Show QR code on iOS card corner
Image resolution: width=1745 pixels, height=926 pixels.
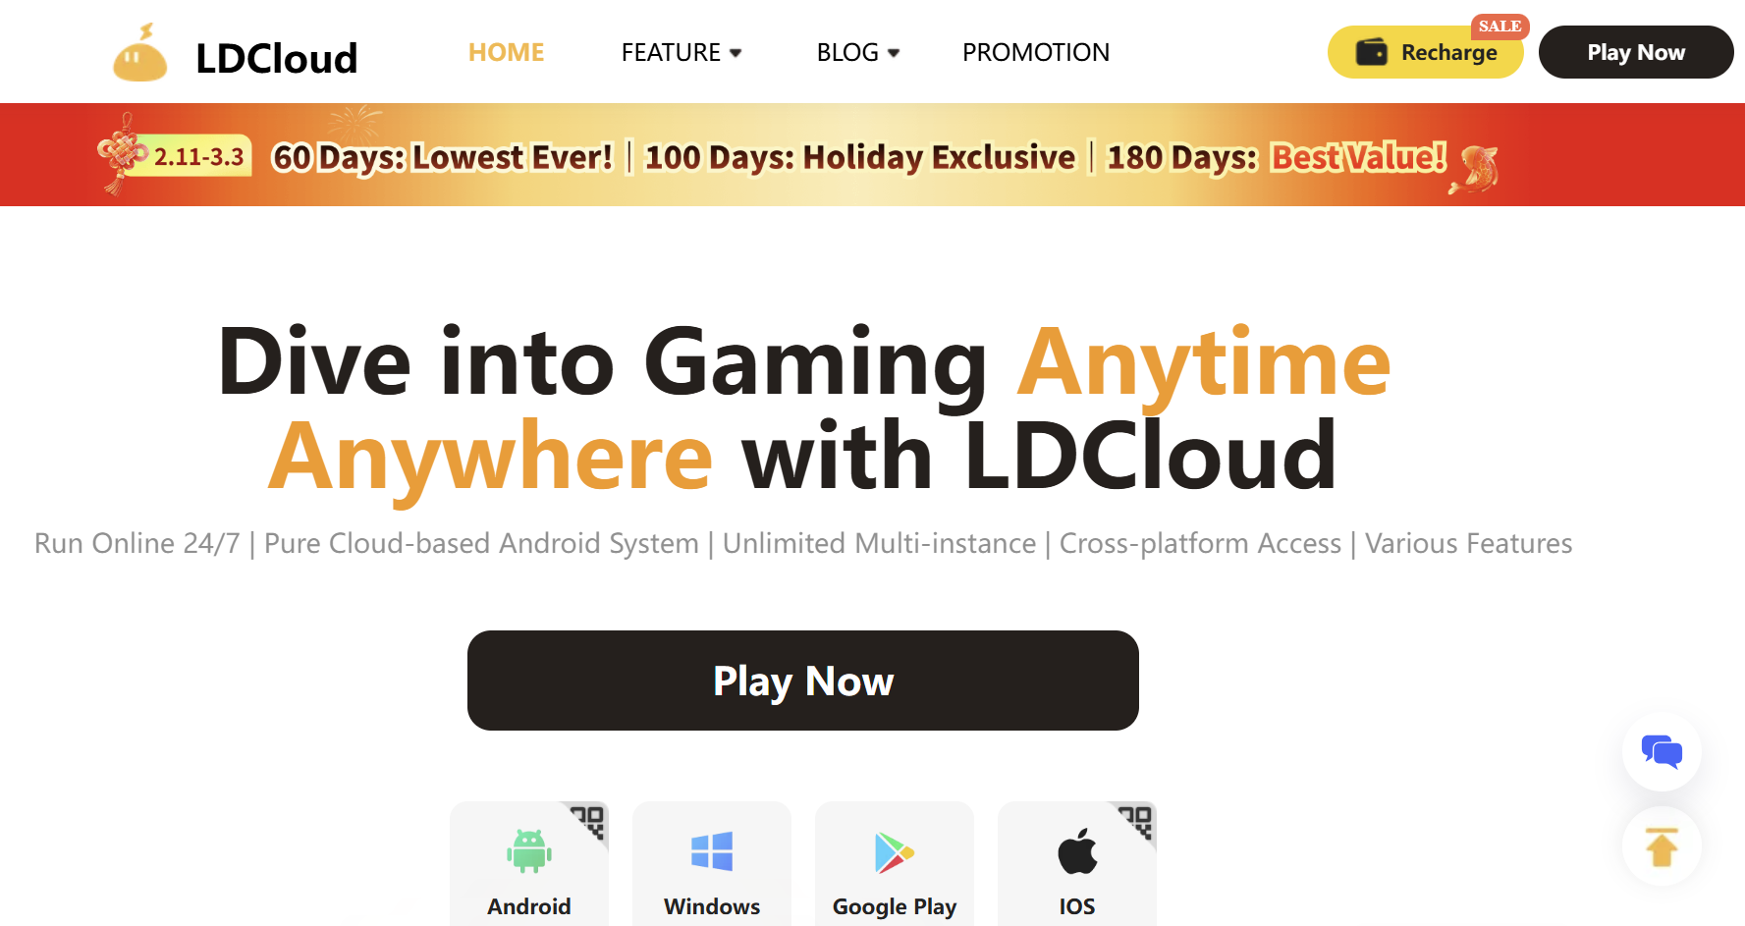(1137, 821)
